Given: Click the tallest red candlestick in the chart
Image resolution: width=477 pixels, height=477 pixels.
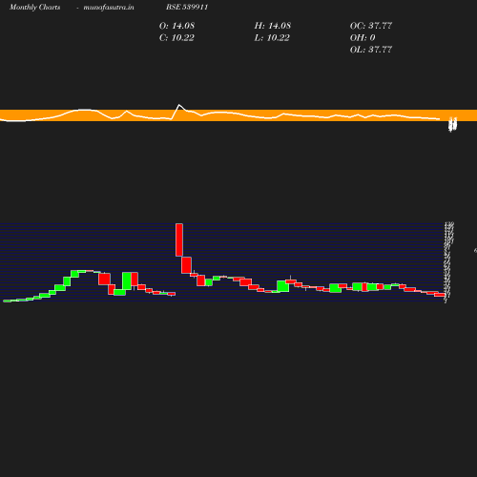Looking at the screenshot, I should pyautogui.click(x=179, y=239).
